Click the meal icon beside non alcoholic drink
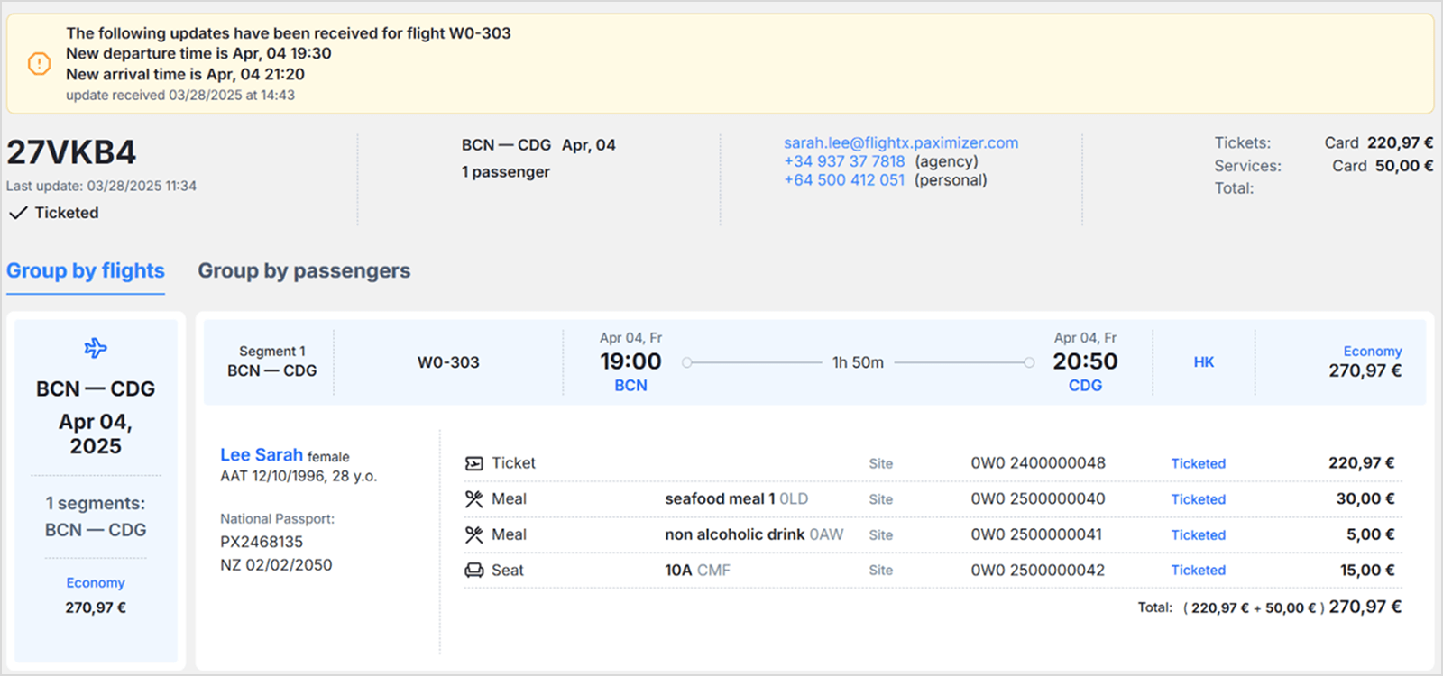The height and width of the screenshot is (676, 1443). [473, 534]
